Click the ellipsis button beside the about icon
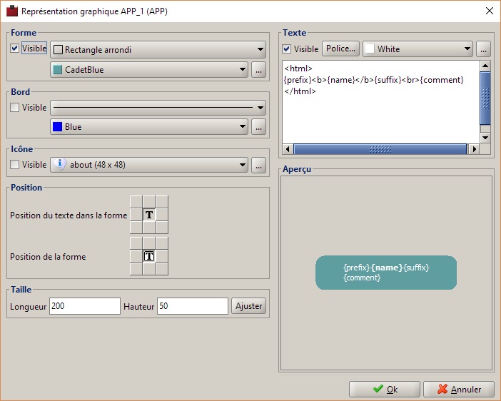Viewport: 501px width, 401px height. 258,165
